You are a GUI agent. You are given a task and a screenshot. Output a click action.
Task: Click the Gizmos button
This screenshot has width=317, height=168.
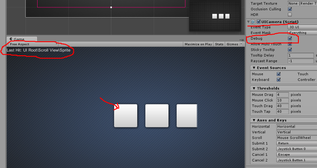[x=232, y=44]
